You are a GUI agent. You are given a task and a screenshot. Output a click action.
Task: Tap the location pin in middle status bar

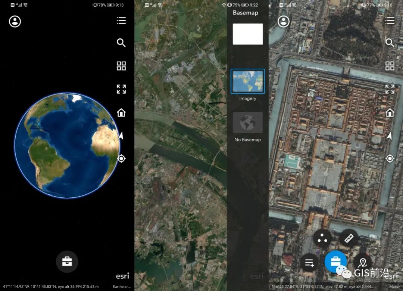[224, 5]
